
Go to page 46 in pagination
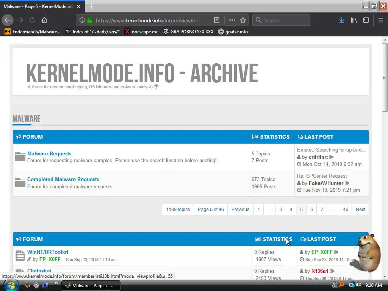pos(346,209)
